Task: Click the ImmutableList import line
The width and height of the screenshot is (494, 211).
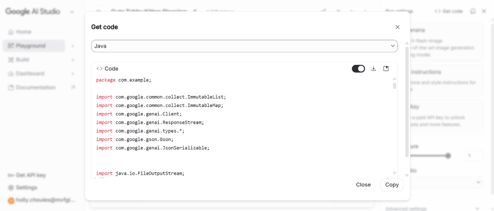Action: pos(161,97)
